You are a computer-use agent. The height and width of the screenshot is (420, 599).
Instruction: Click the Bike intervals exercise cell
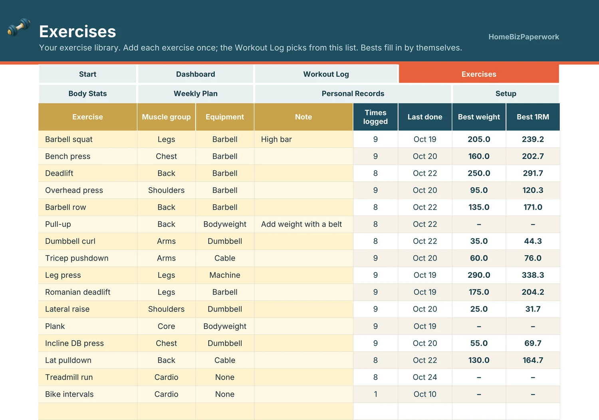point(87,394)
